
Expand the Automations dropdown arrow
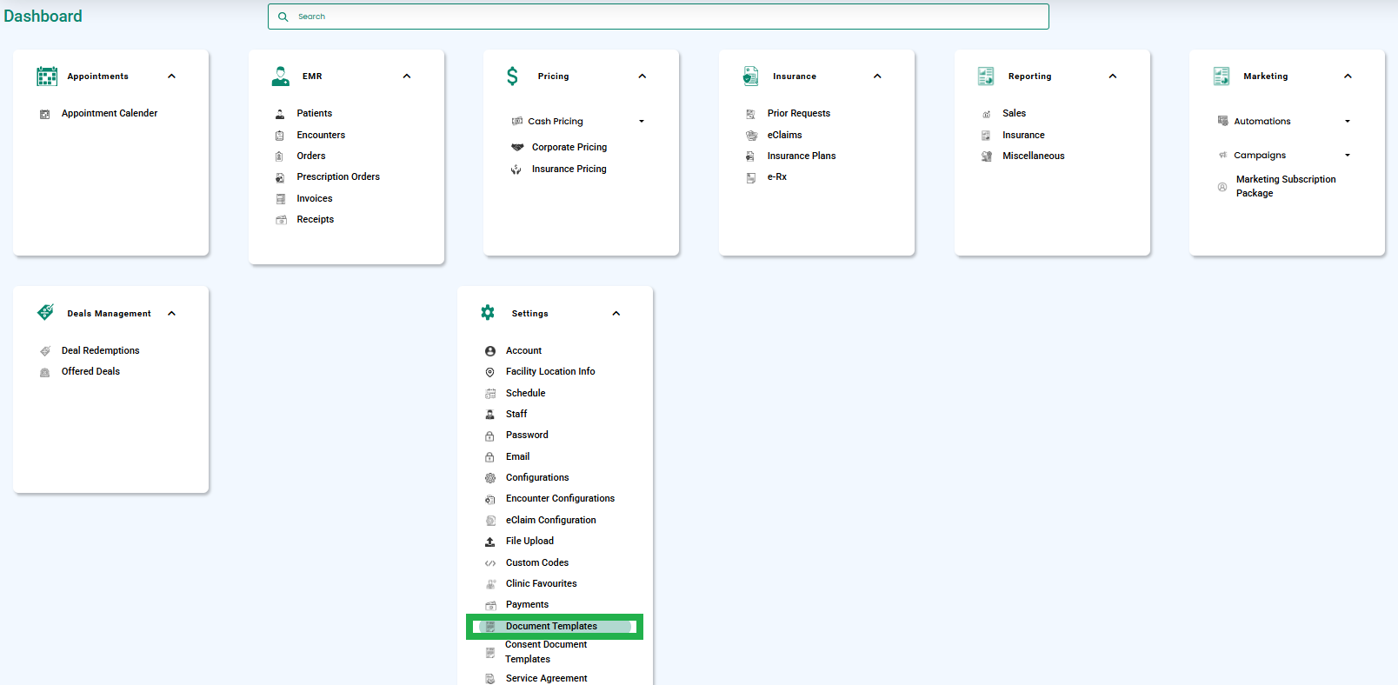[1348, 122]
